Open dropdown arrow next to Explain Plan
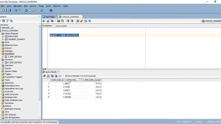The height and width of the screenshot is (124, 221). [x=55, y=21]
